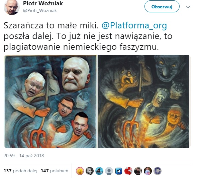The image size is (204, 178).
Task: View the 137 podań dalej list
Action: click(x=20, y=171)
